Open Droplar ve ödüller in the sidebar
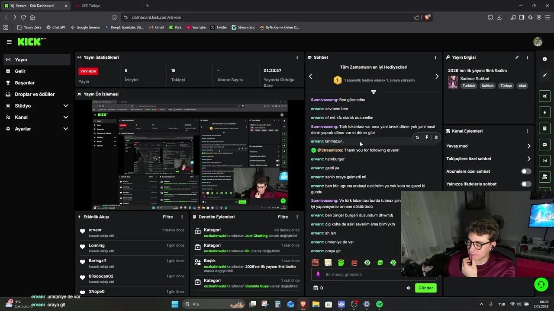554x311 pixels. (37, 94)
